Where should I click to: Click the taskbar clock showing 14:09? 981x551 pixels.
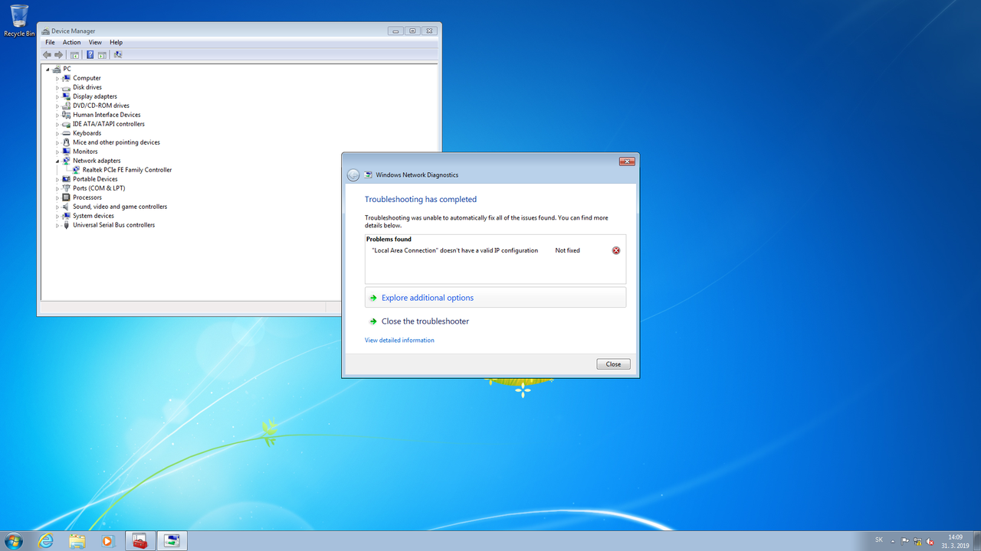tap(955, 541)
